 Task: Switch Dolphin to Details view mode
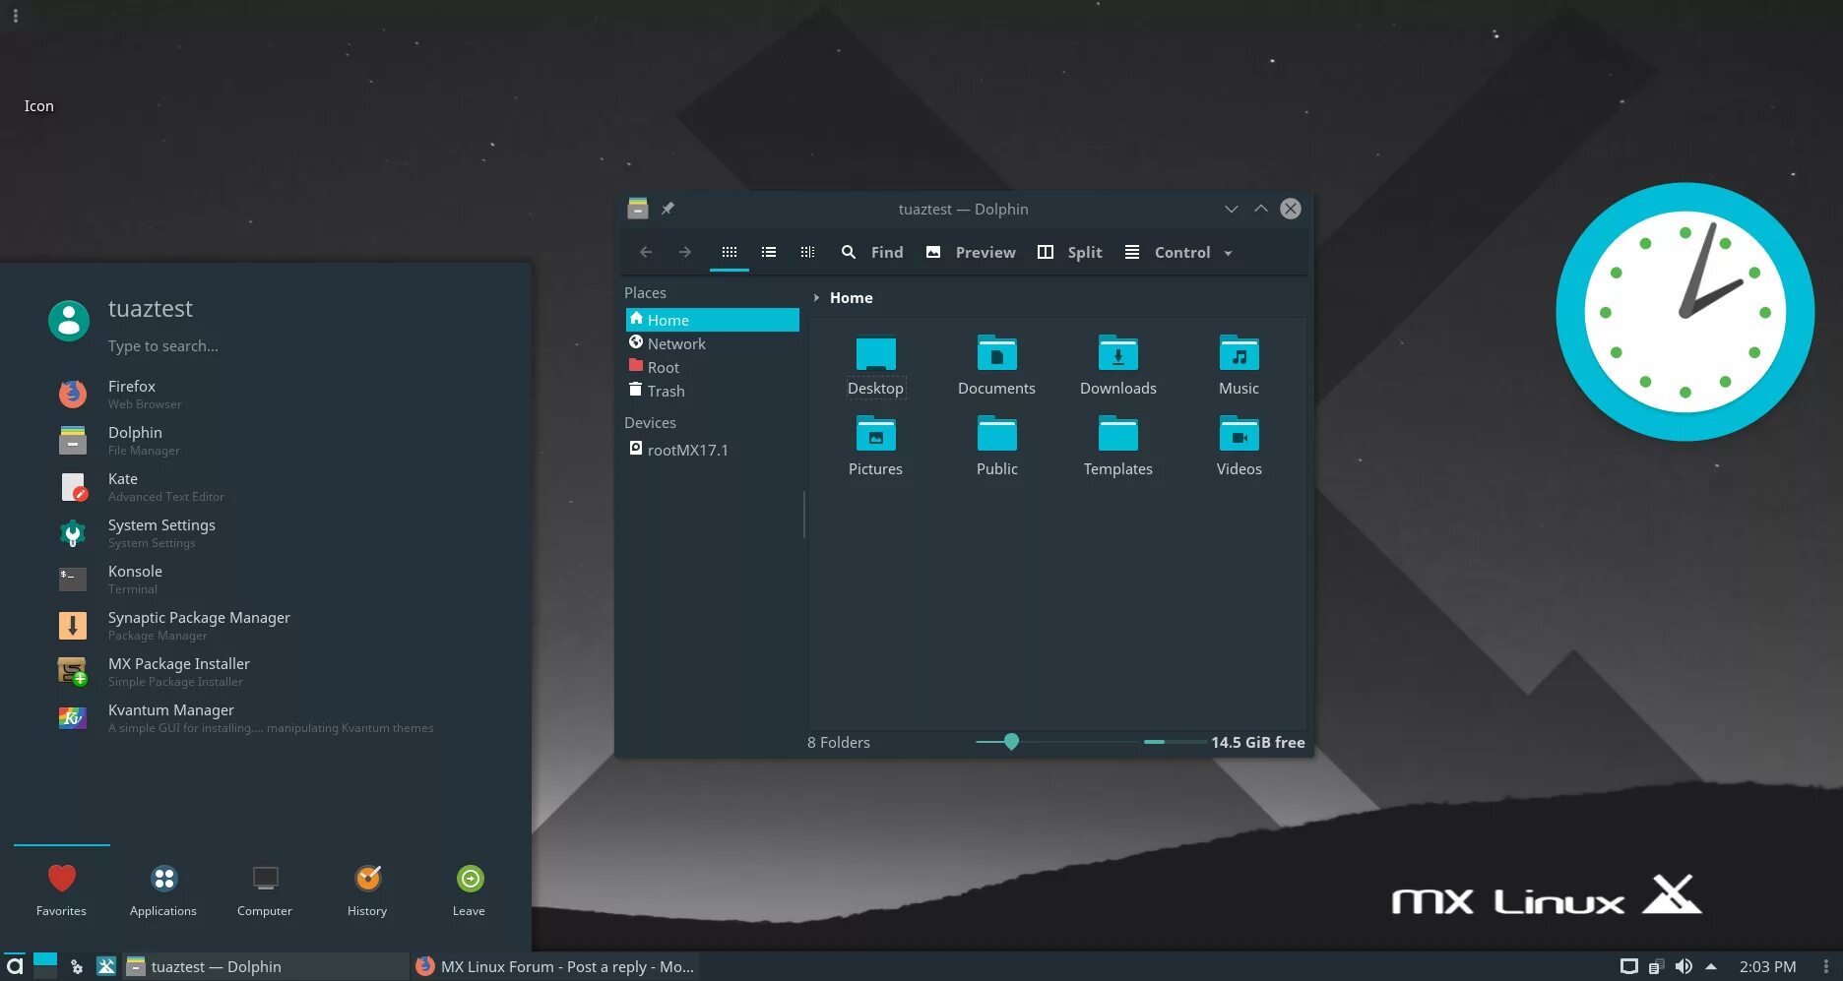807,252
